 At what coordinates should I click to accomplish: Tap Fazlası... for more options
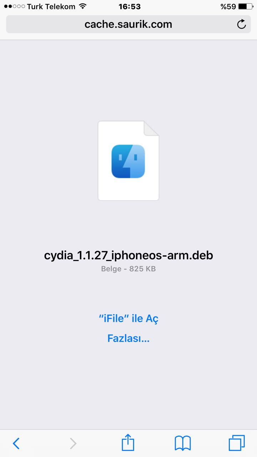point(128,338)
